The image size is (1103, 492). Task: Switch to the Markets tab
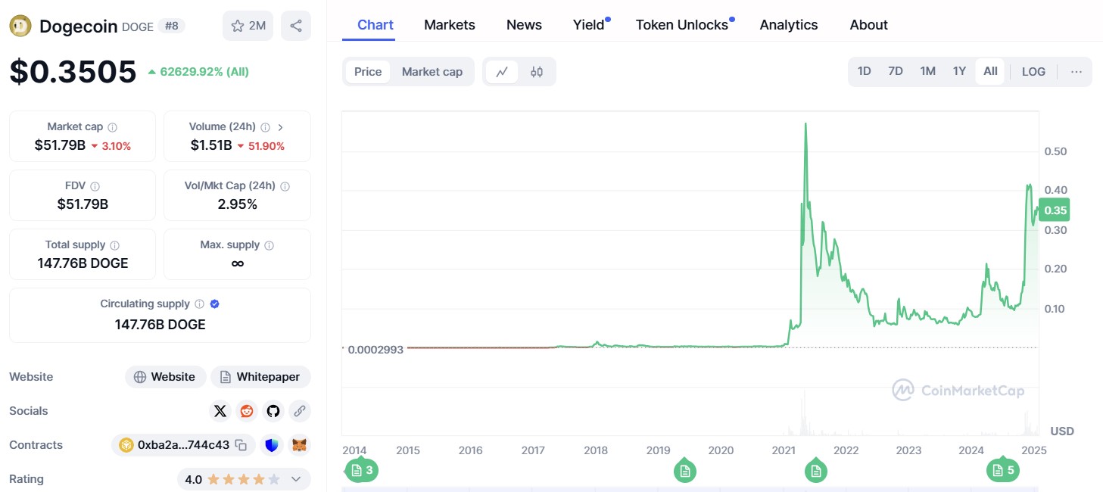[449, 24]
